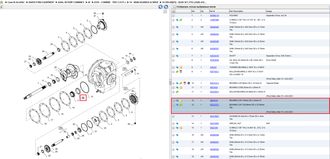Image resolution: width=330 pixels, height=159 pixels.
Task: Click green arrow icon for part 625742C1
Action: (x=177, y=72)
